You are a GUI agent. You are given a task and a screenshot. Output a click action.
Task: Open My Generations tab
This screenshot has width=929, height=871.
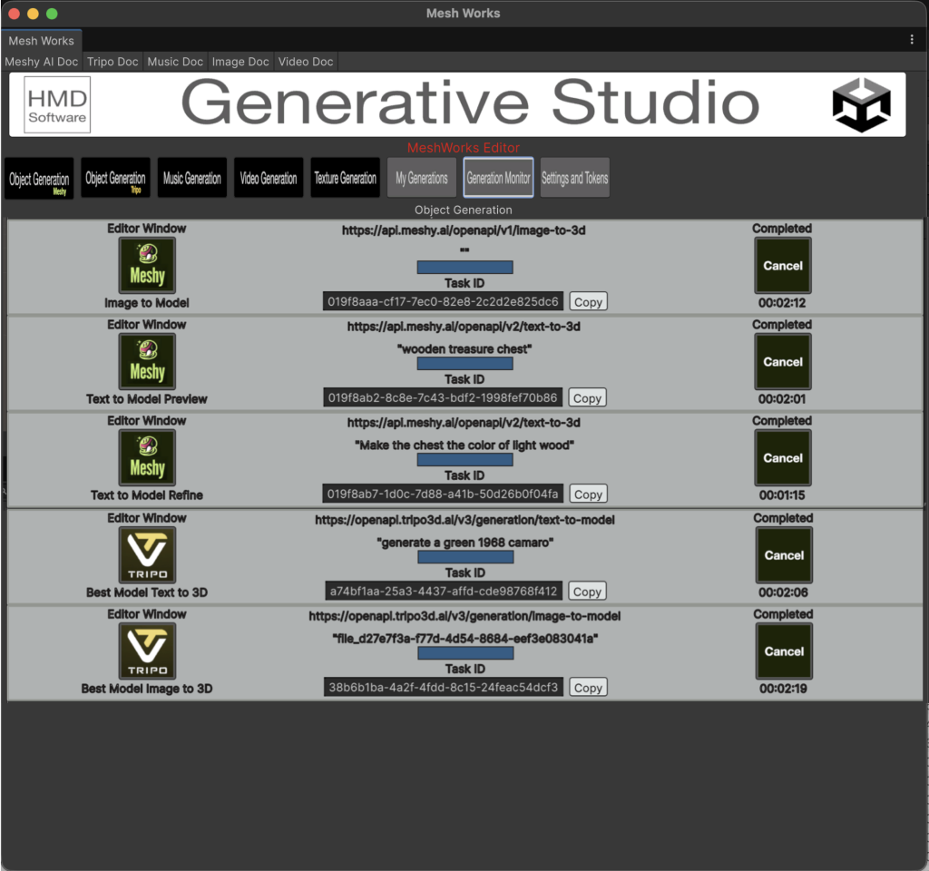[x=422, y=177]
